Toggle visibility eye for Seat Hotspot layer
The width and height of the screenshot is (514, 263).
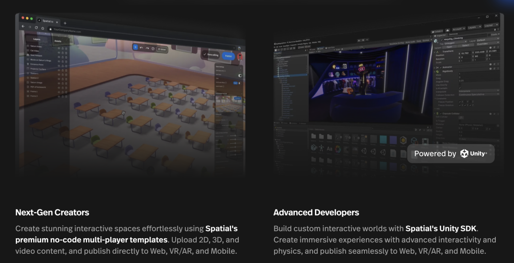59,57
